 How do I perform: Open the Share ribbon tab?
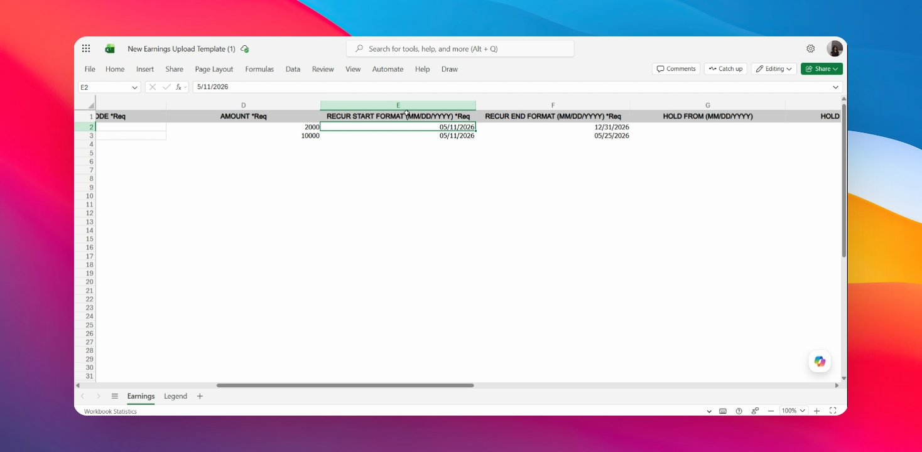click(175, 69)
